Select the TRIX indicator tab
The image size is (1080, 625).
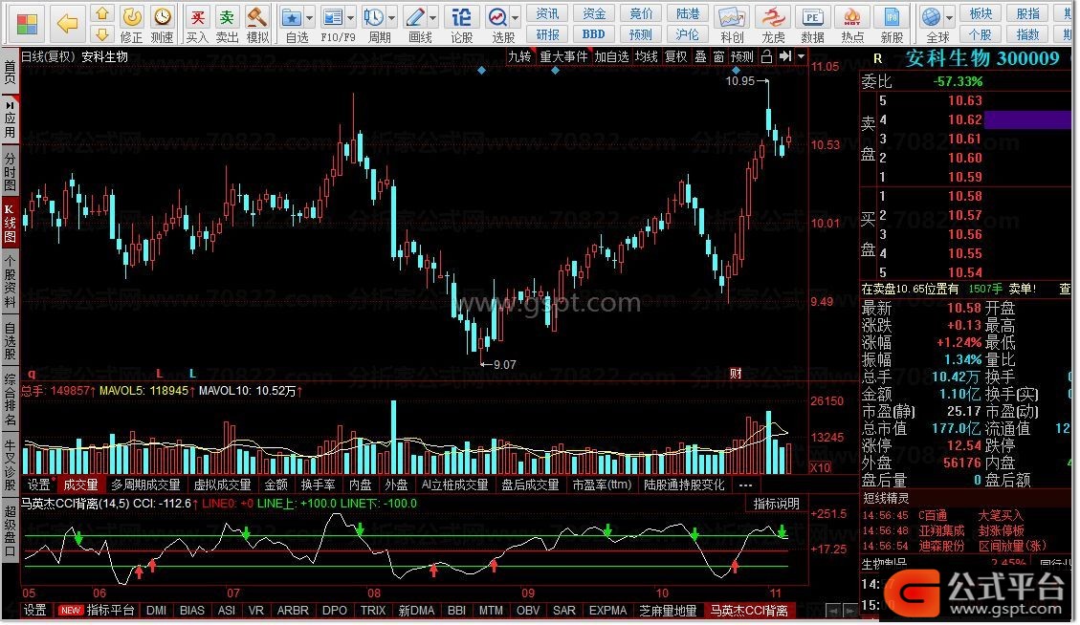click(373, 611)
